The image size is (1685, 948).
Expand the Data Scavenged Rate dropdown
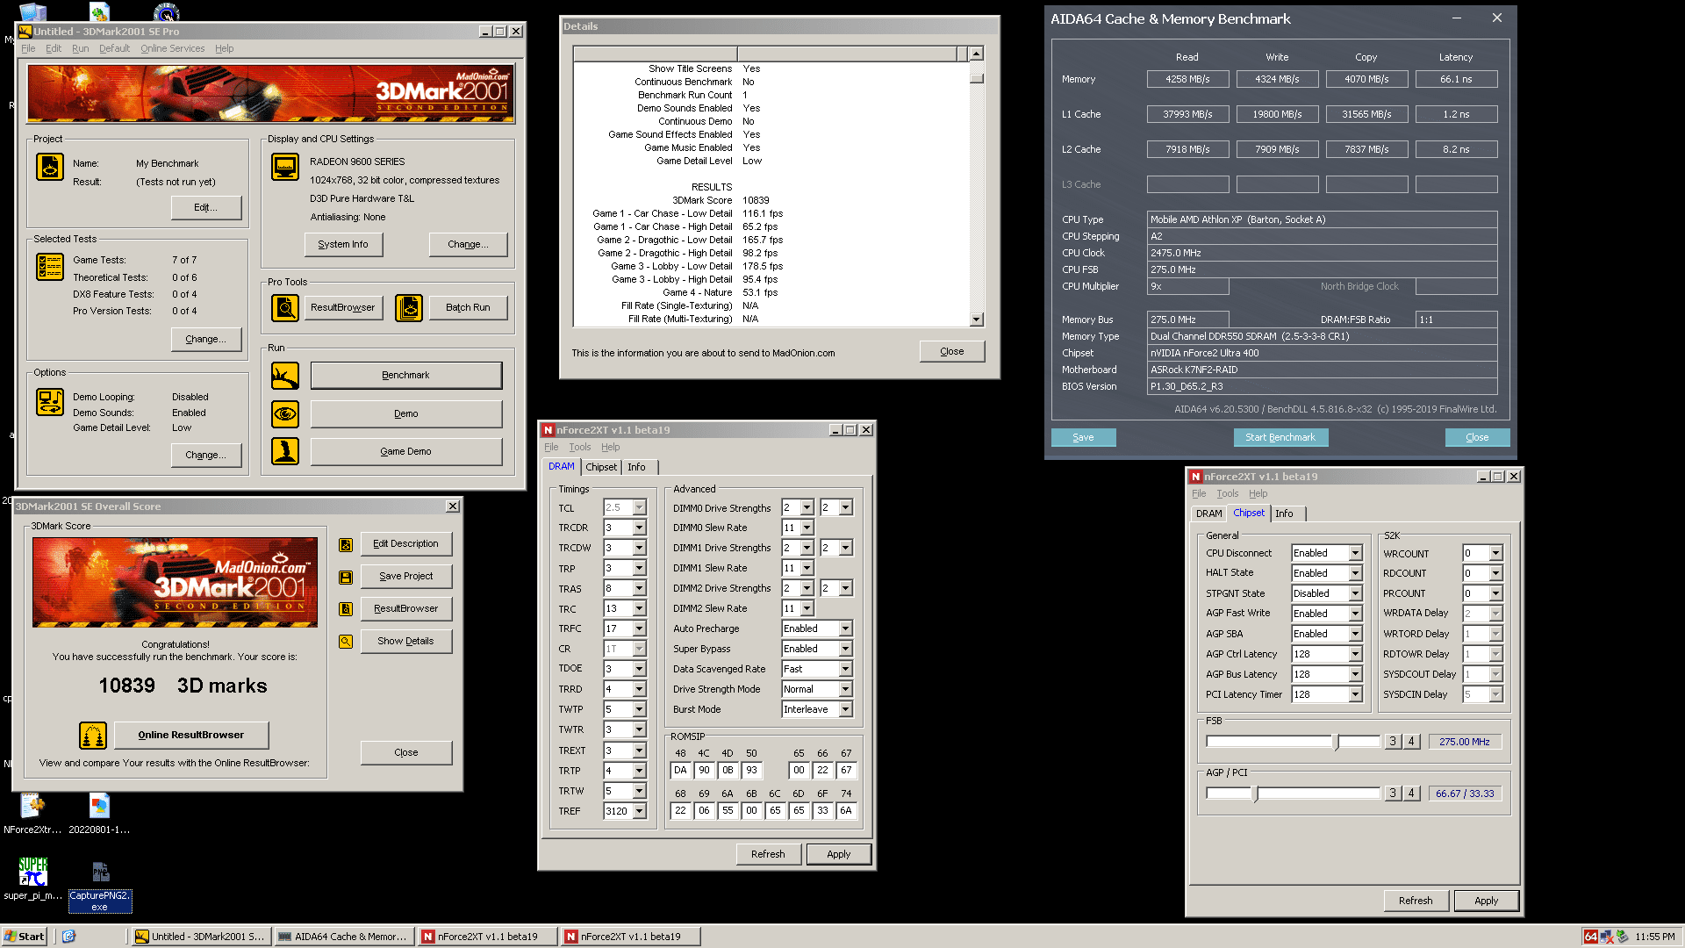(845, 670)
